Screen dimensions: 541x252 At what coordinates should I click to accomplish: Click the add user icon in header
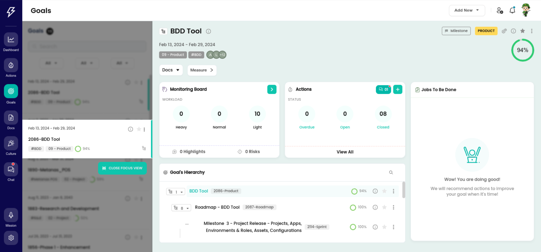[x=500, y=10]
